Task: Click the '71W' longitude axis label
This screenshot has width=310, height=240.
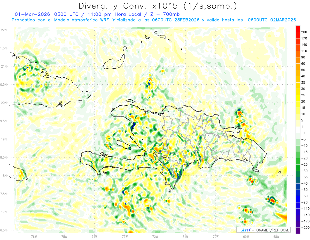Action: [x=185, y=236]
